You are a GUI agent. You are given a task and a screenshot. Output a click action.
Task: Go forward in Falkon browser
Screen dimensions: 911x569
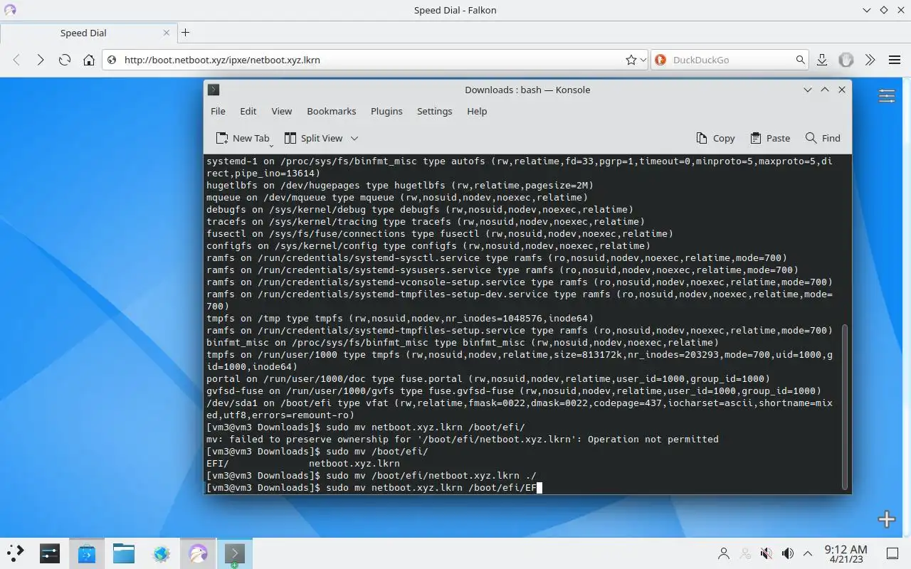point(41,60)
